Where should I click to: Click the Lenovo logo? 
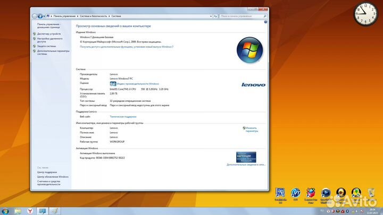point(253,85)
